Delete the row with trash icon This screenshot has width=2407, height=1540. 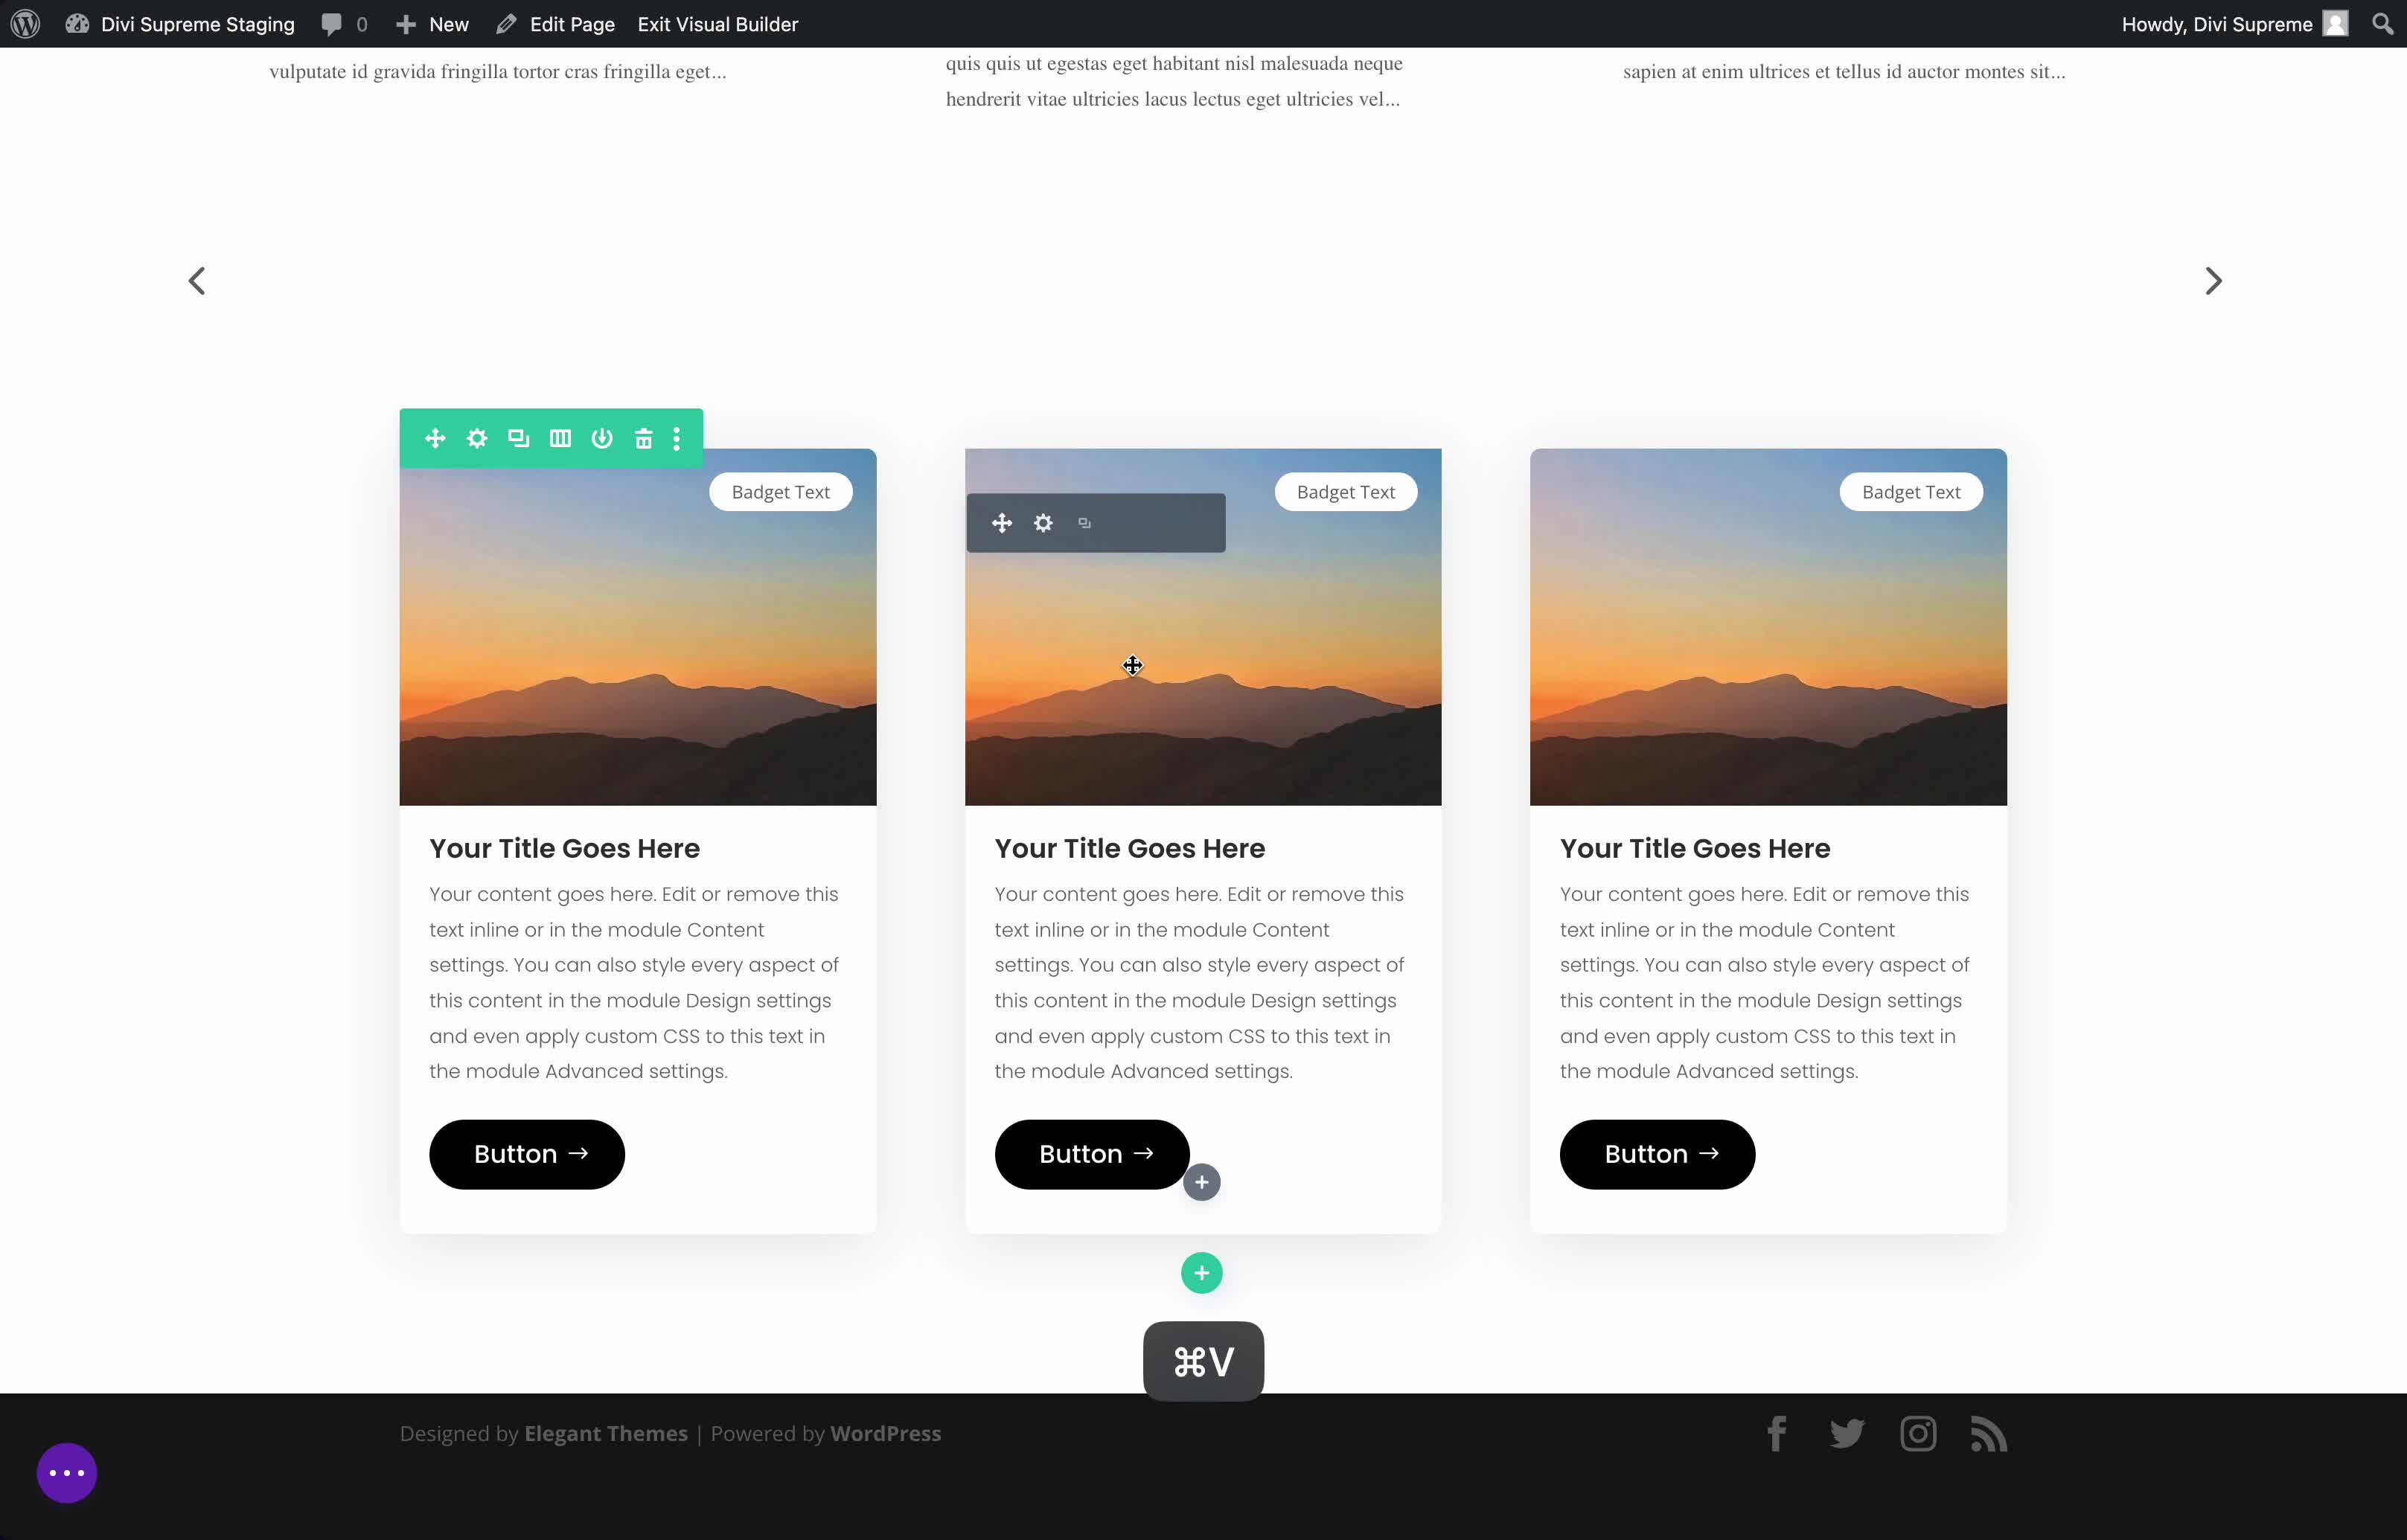643,438
